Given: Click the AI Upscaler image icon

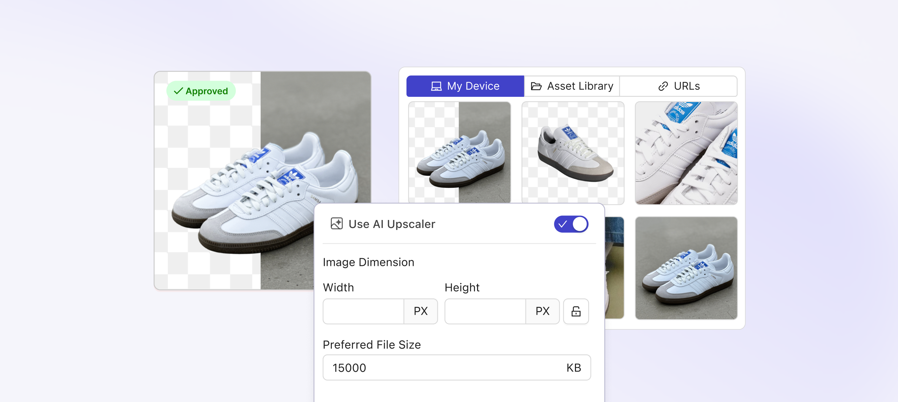Looking at the screenshot, I should pos(336,224).
